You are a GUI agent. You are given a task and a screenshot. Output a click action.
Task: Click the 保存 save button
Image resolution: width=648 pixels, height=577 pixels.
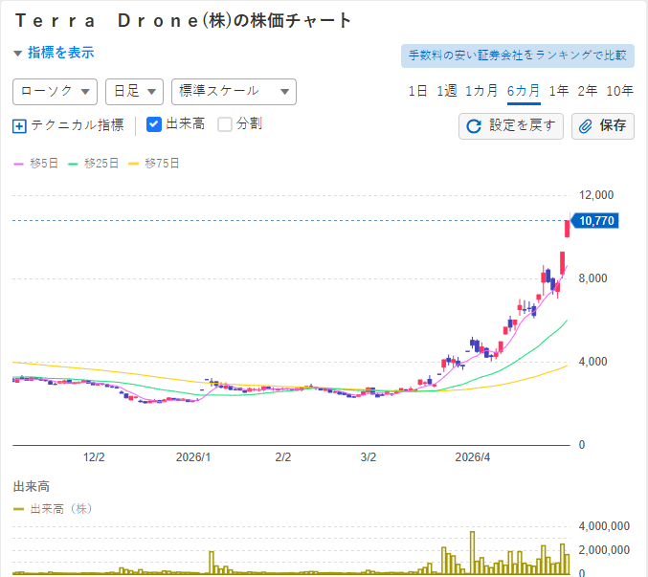pyautogui.click(x=603, y=126)
